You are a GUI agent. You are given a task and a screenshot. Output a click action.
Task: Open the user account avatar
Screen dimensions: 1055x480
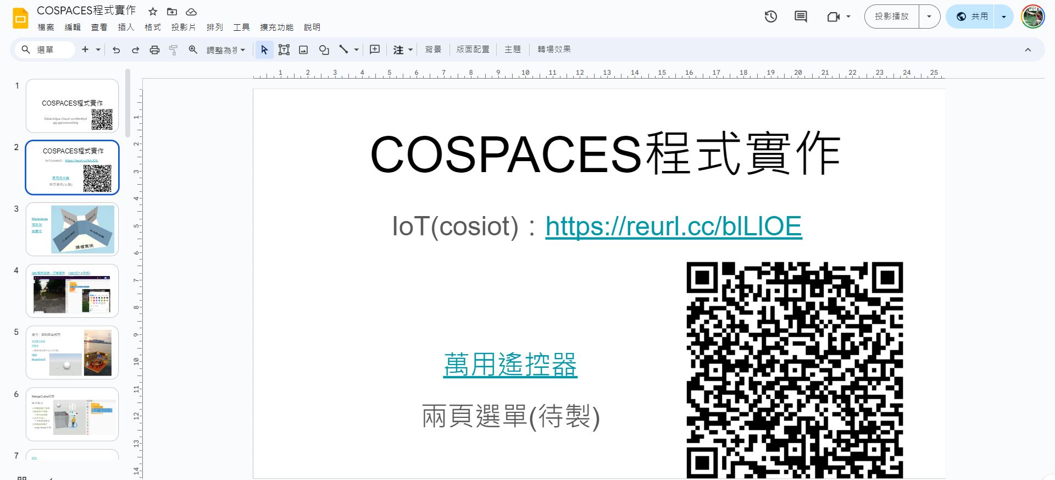coord(1032,16)
